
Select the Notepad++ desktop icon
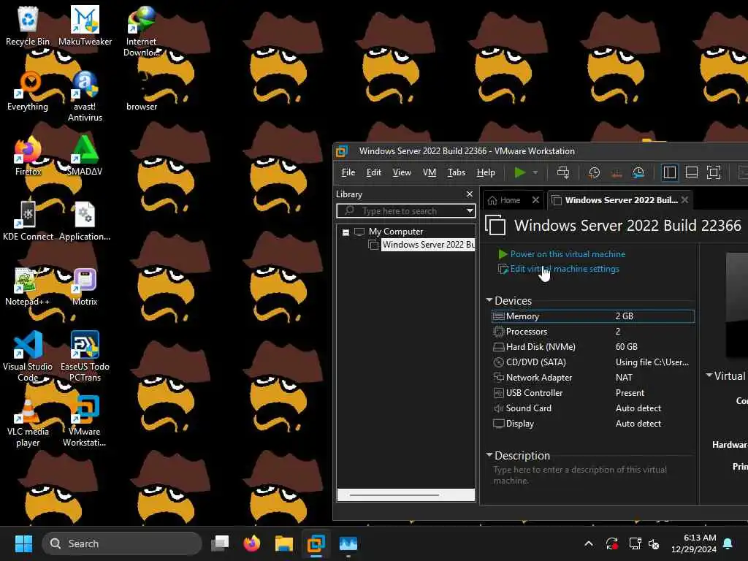click(27, 286)
